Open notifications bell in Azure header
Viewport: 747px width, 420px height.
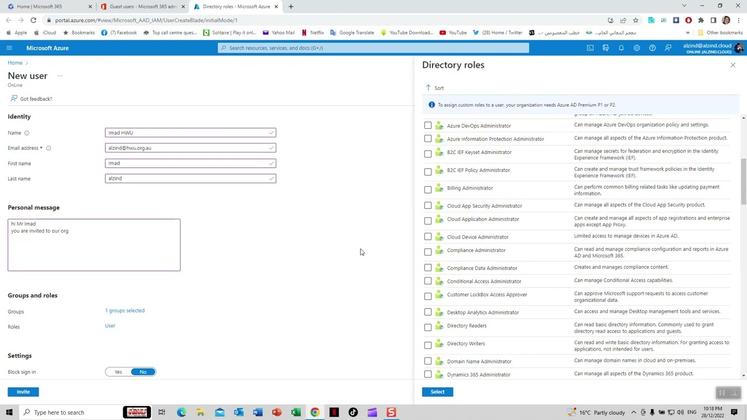(621, 48)
